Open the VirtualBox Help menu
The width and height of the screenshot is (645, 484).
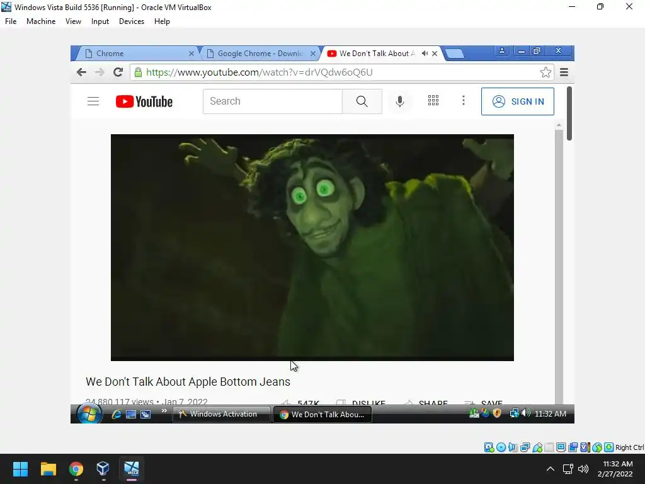[x=162, y=21]
